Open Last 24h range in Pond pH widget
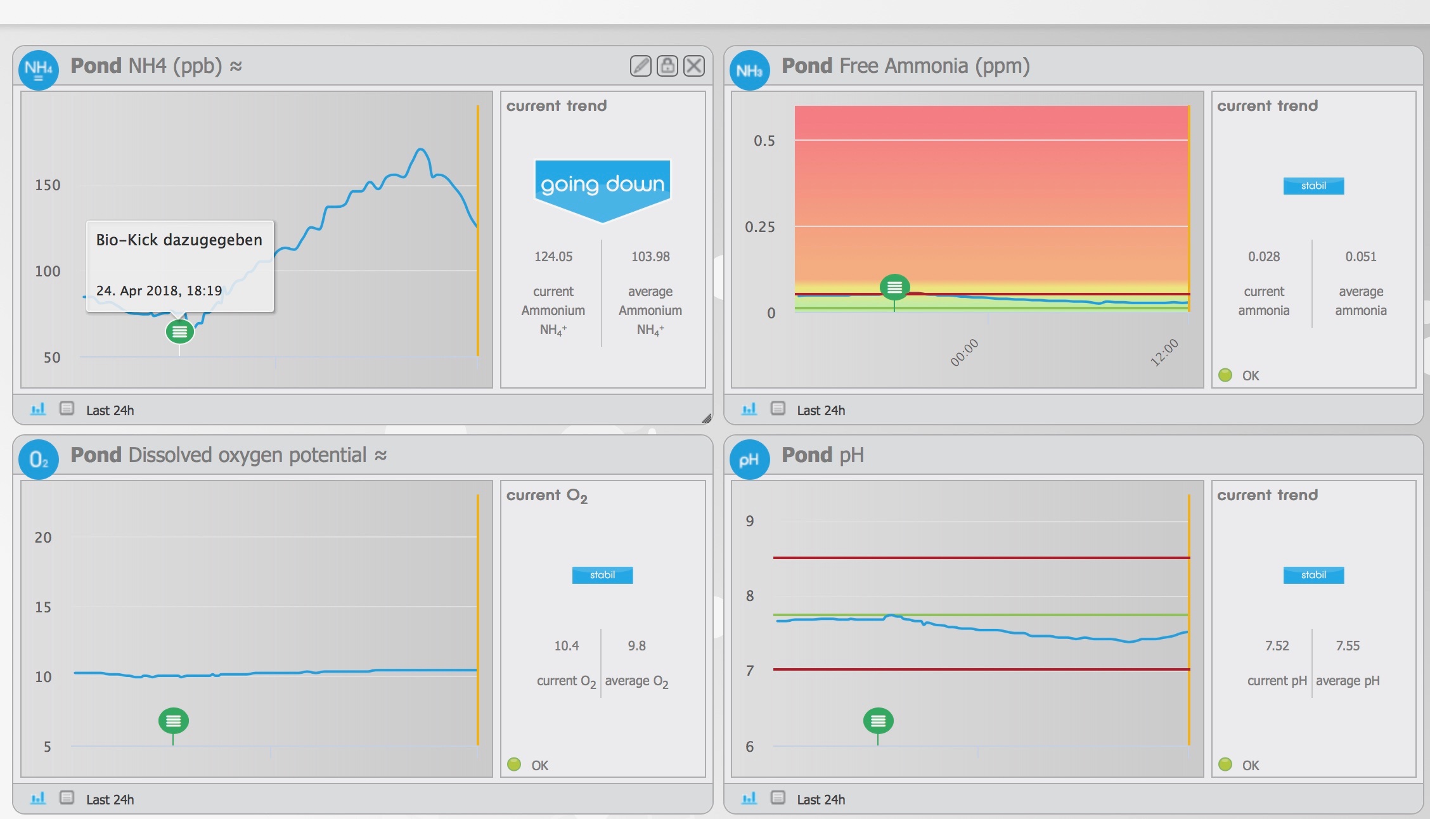Screen dimensions: 1430x819 click(821, 799)
